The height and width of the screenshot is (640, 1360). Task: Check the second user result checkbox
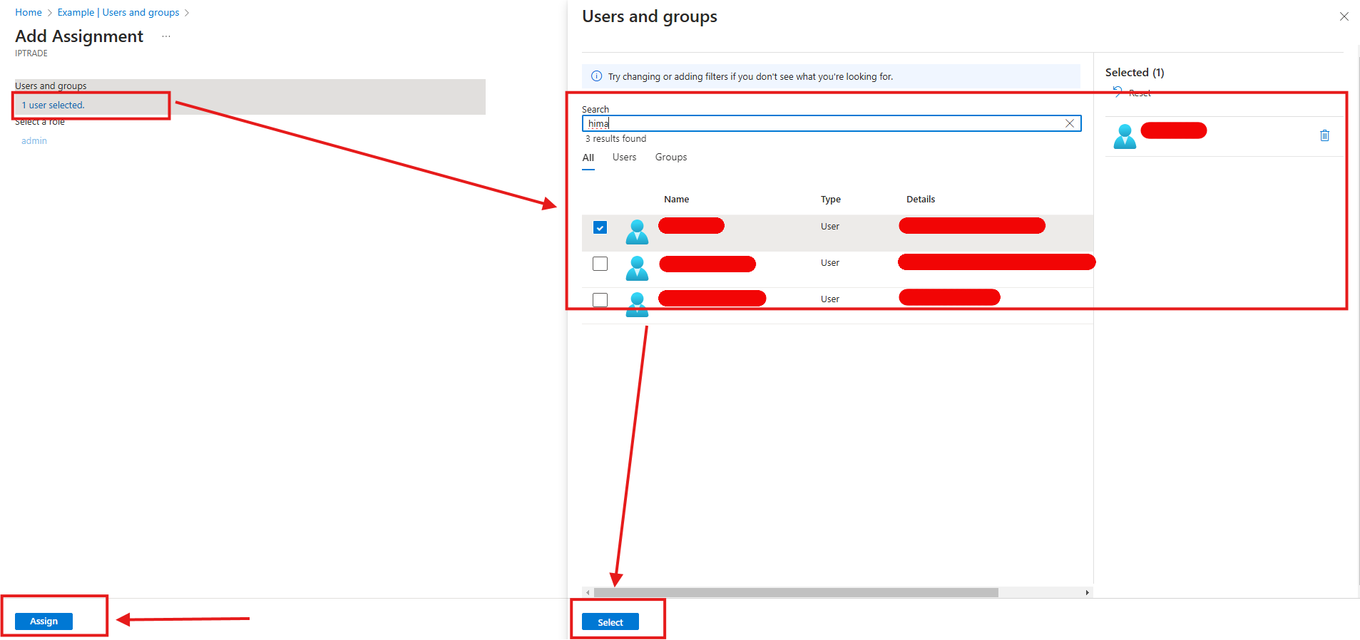600,264
